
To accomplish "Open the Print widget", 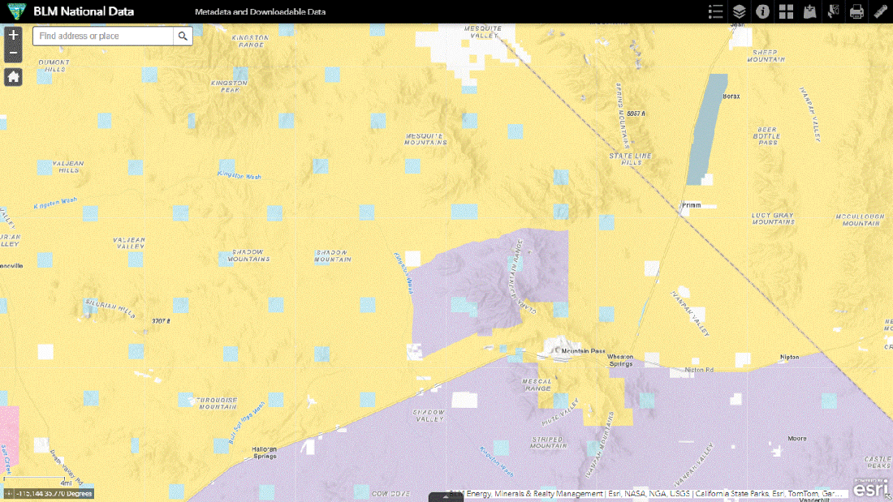I will (x=856, y=11).
